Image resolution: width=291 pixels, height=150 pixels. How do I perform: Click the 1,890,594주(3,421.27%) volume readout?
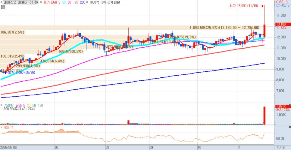[x=18, y=109]
